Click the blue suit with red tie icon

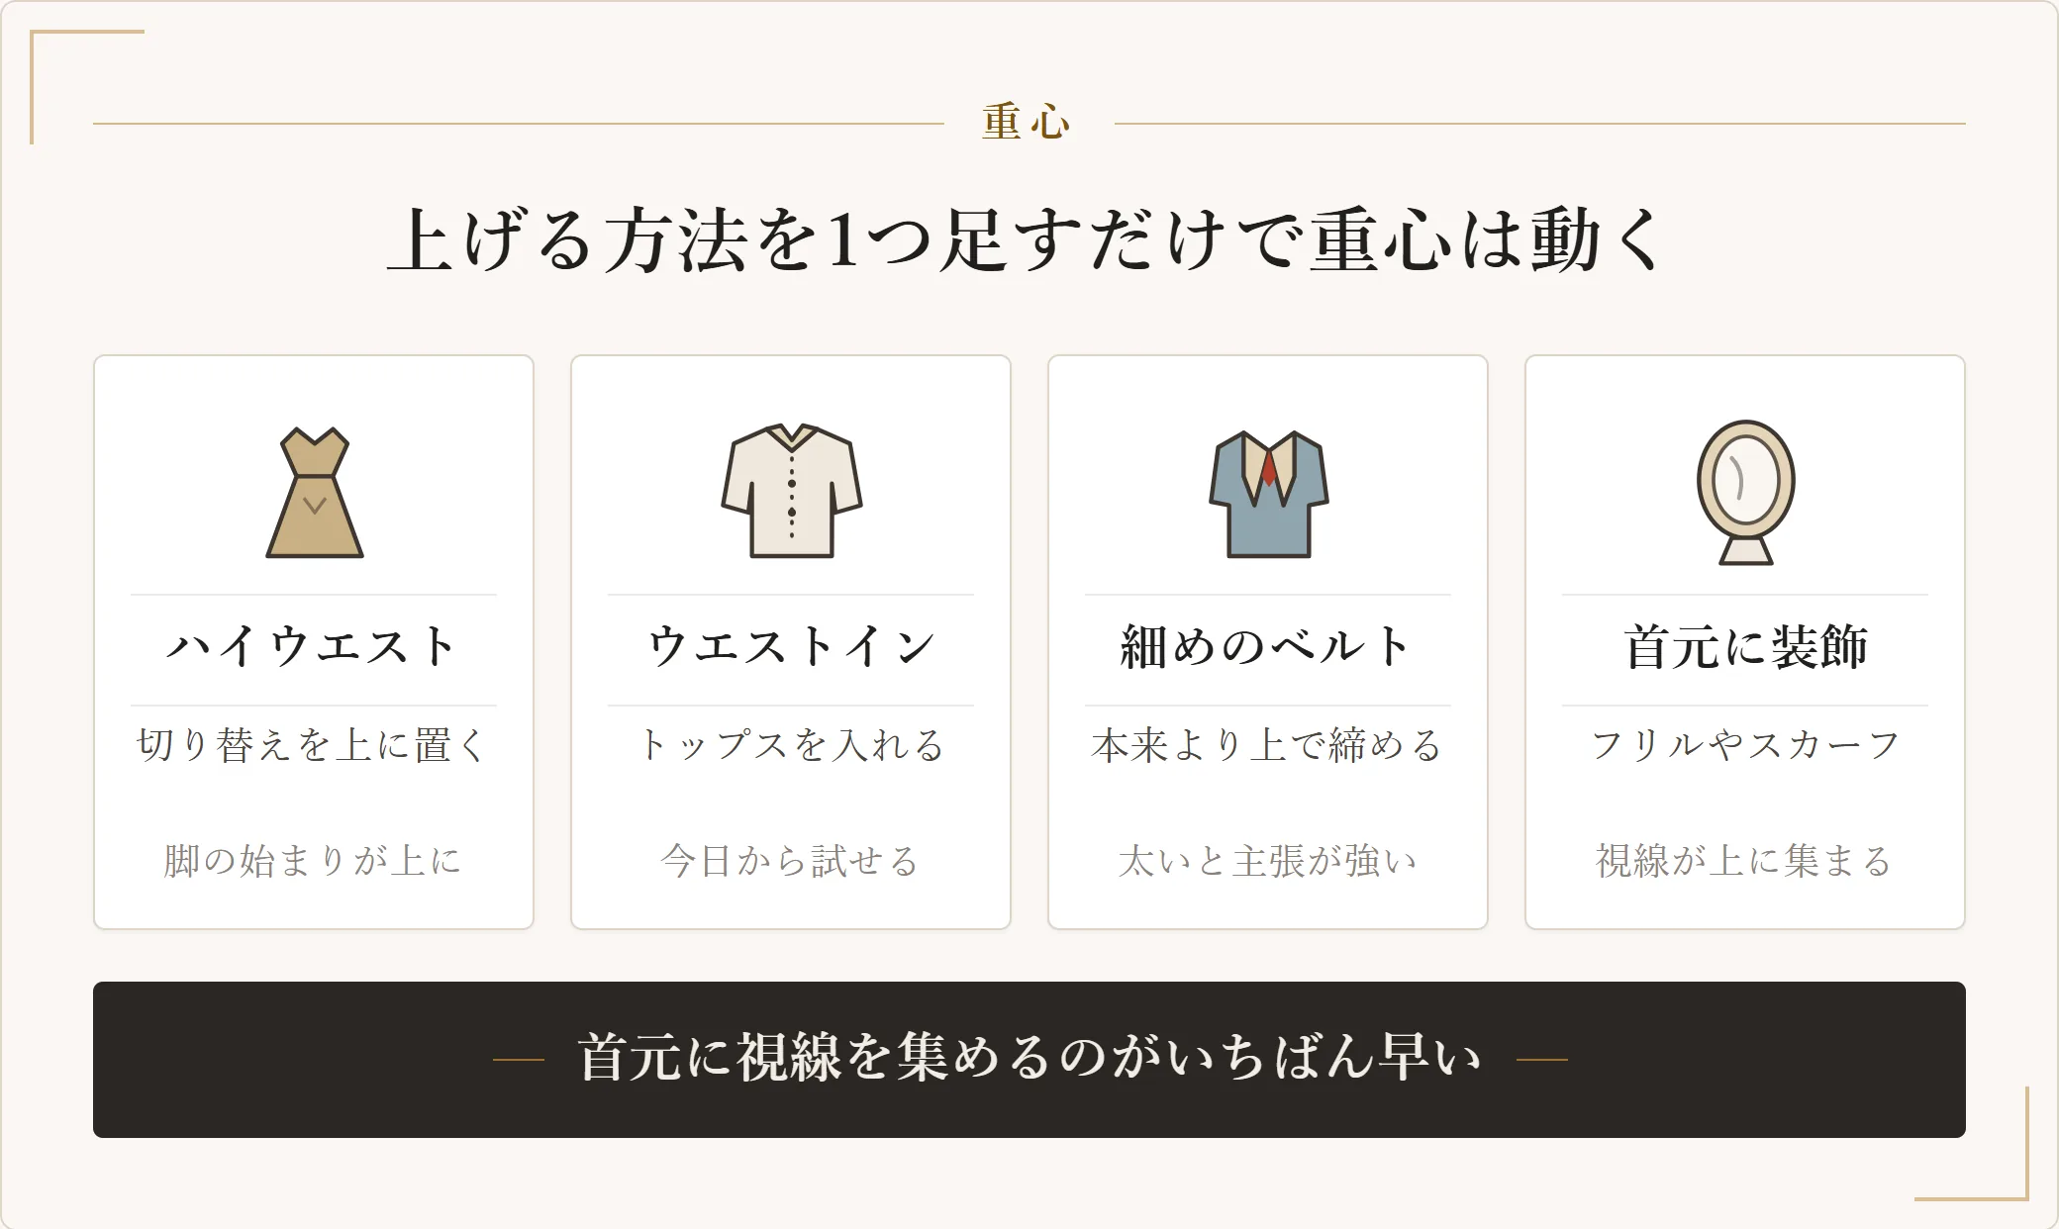[x=1268, y=494]
